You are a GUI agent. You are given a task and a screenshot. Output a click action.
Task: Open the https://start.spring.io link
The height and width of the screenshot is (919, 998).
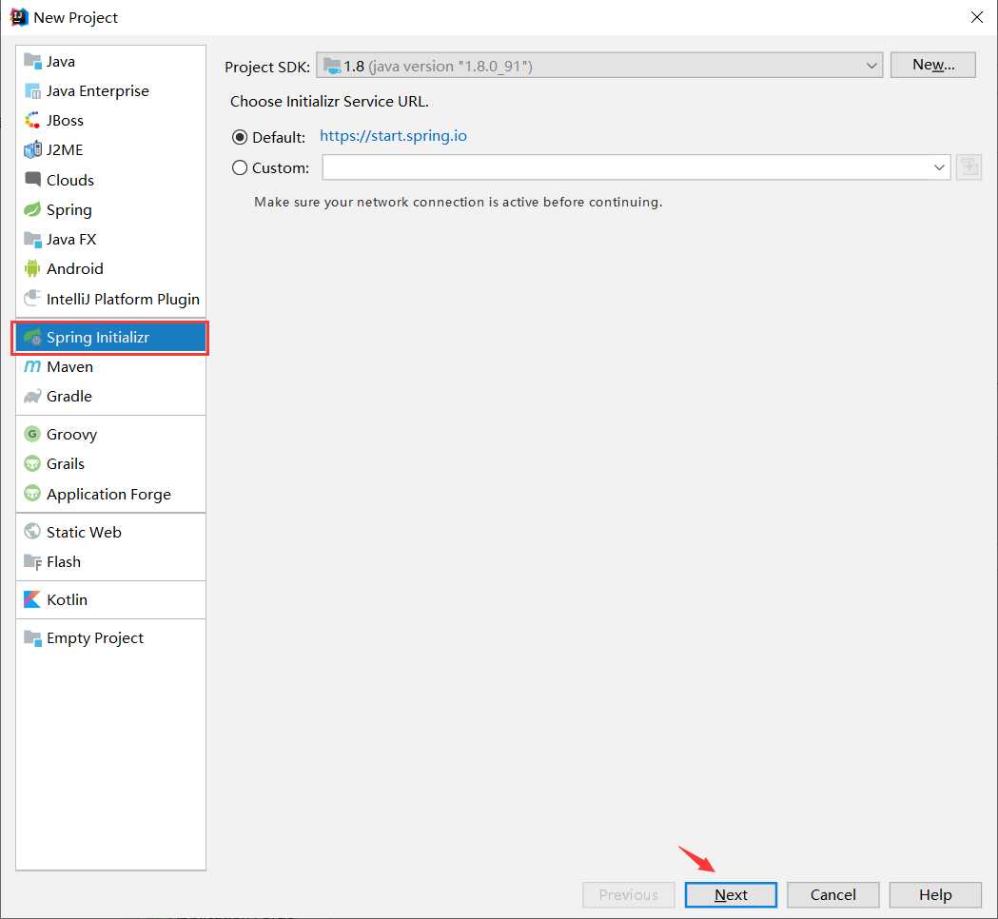[x=393, y=135]
